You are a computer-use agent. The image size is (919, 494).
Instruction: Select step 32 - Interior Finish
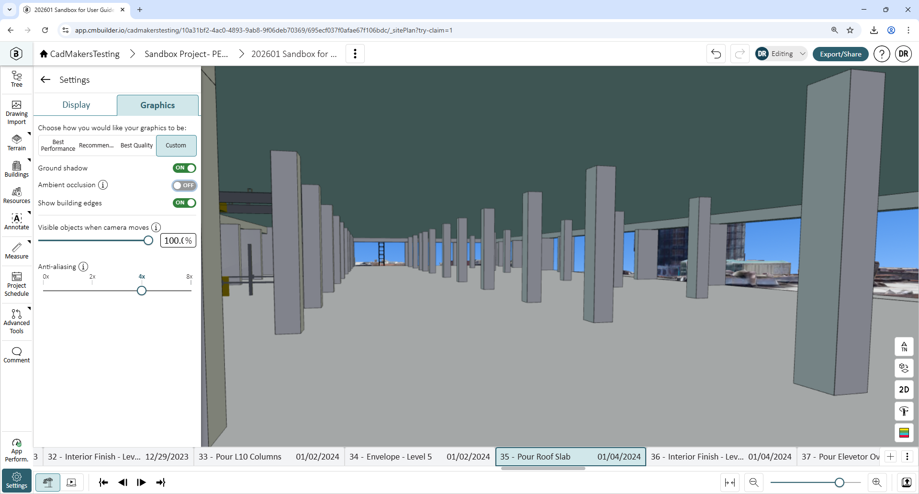118,457
